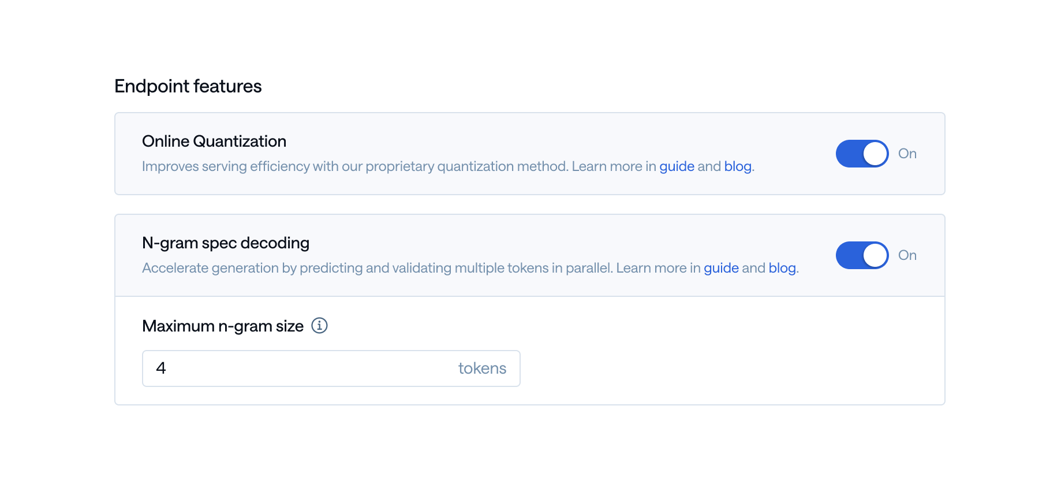Select the N-gram spec decoding title
The height and width of the screenshot is (484, 1061).
(x=226, y=243)
